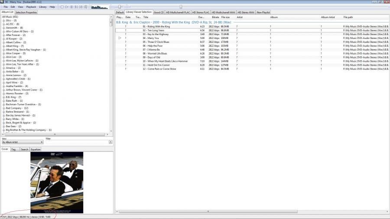Expand the Bee Gees artist node
The height and width of the screenshot is (219, 390).
pyautogui.click(x=4, y=126)
